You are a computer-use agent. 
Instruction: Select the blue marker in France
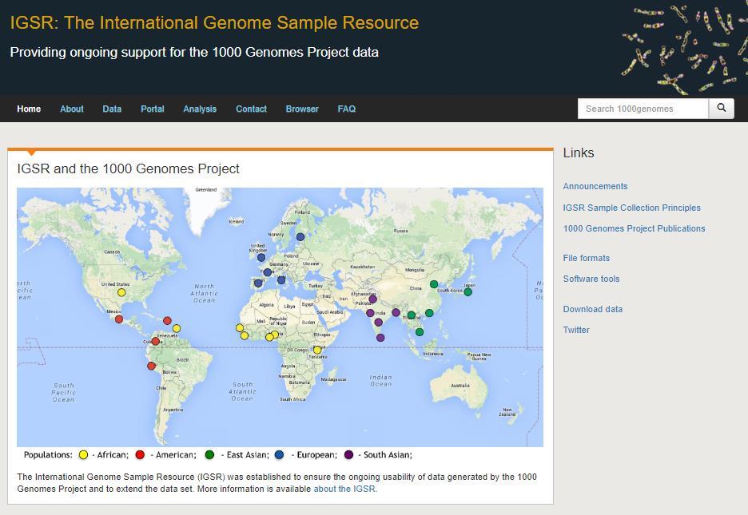tap(268, 272)
